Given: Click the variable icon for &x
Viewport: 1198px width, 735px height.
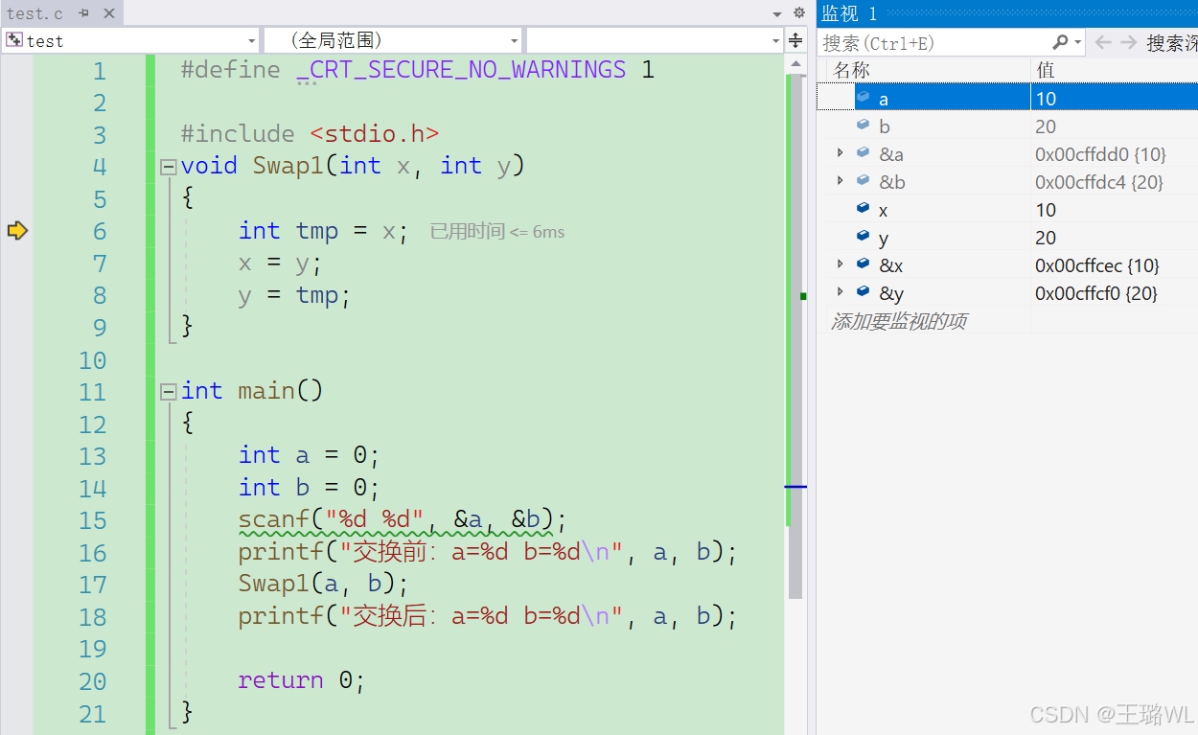Looking at the screenshot, I should 864,264.
